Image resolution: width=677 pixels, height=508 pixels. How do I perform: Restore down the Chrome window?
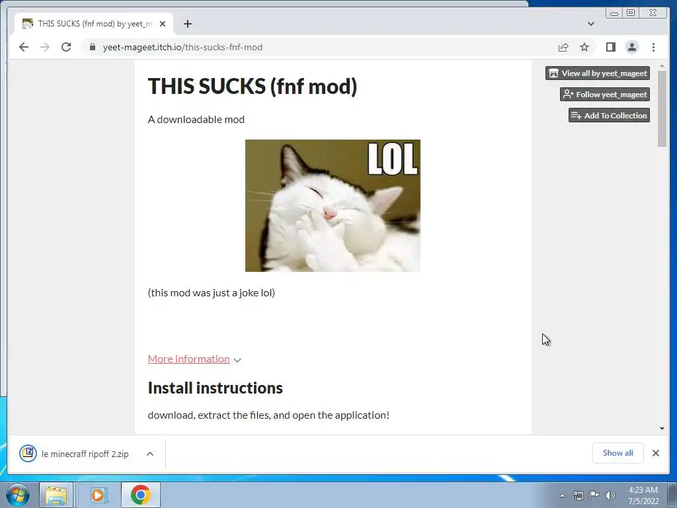630,13
